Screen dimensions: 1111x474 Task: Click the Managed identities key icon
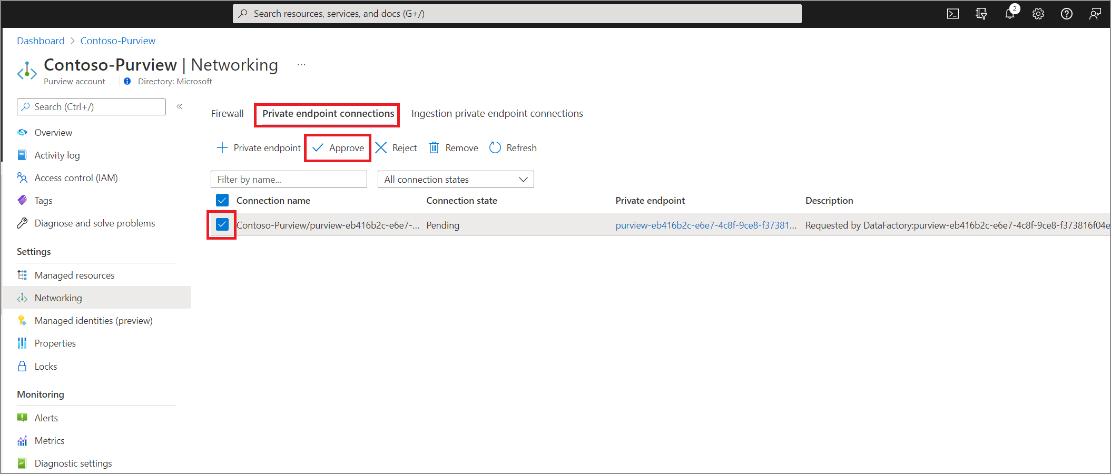click(22, 320)
